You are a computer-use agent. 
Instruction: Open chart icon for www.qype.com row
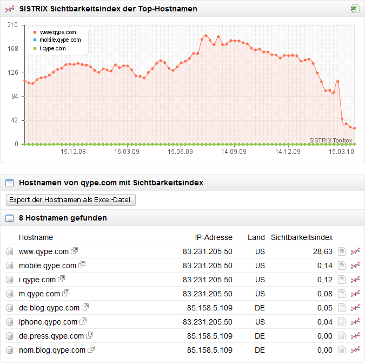coord(355,251)
